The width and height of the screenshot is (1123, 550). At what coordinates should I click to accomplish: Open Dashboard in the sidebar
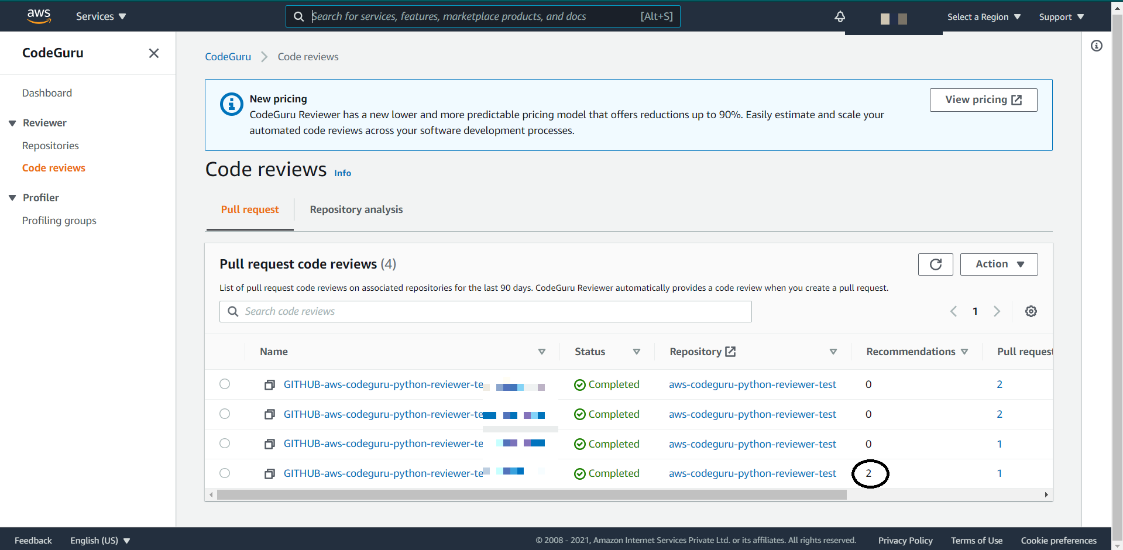click(x=47, y=93)
